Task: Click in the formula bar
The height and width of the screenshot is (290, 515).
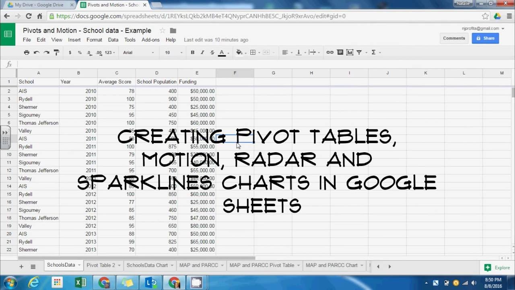Action: pyautogui.click(x=266, y=64)
